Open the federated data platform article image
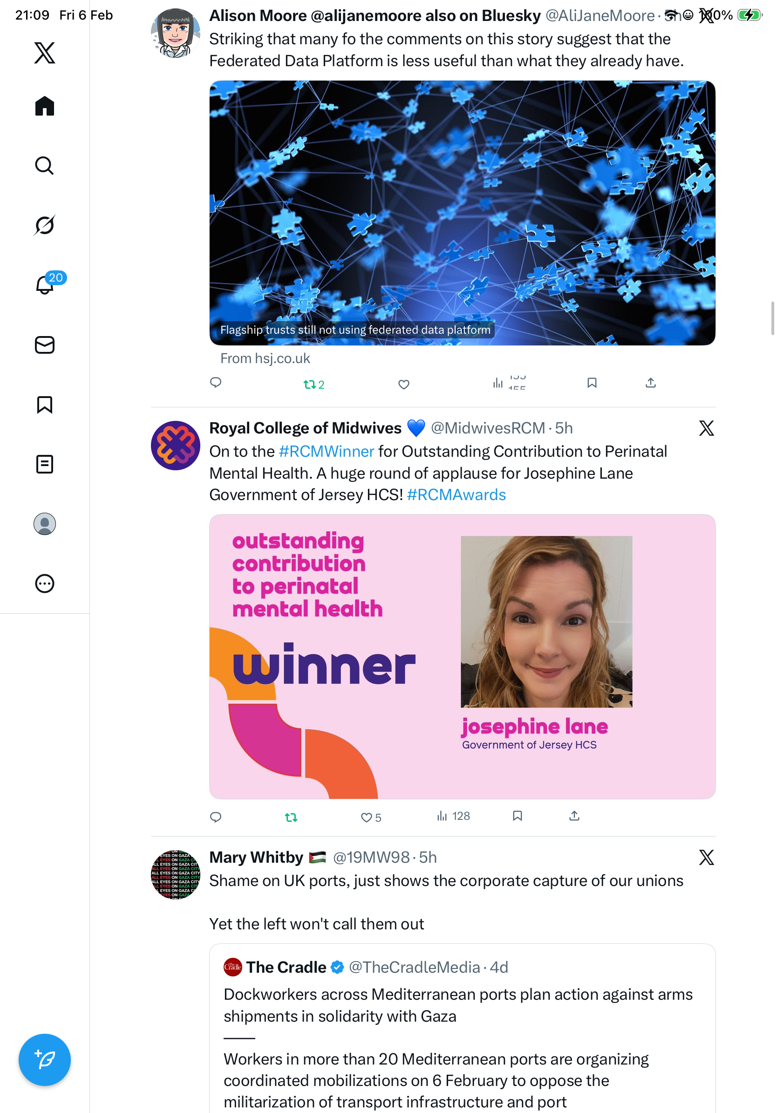Screen dimensions: 777x1113 pos(462,213)
